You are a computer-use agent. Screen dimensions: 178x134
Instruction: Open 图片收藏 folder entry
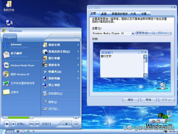[61, 58]
